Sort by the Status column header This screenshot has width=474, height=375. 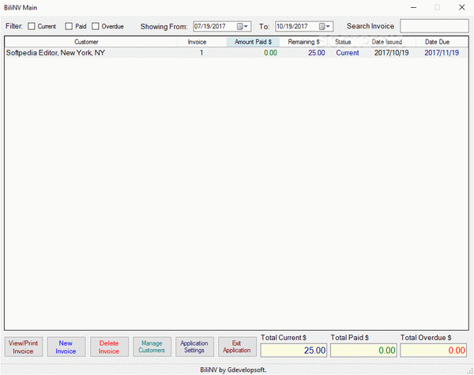pyautogui.click(x=343, y=41)
